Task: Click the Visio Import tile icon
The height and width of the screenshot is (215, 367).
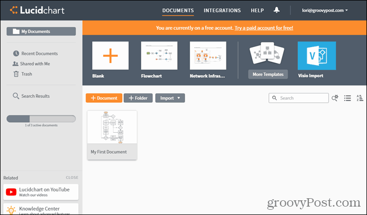Action: tap(317, 56)
